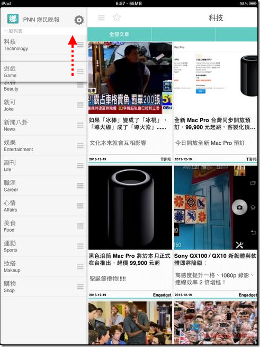The image size is (260, 347).
Task: Open the Food category
Action: 44,226
